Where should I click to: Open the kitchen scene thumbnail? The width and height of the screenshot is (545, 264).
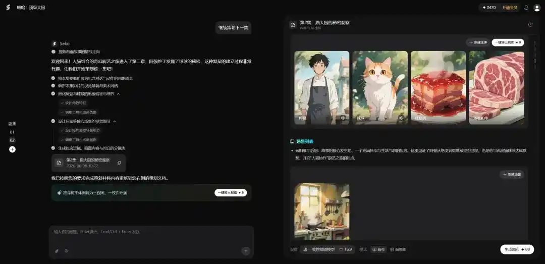322,212
